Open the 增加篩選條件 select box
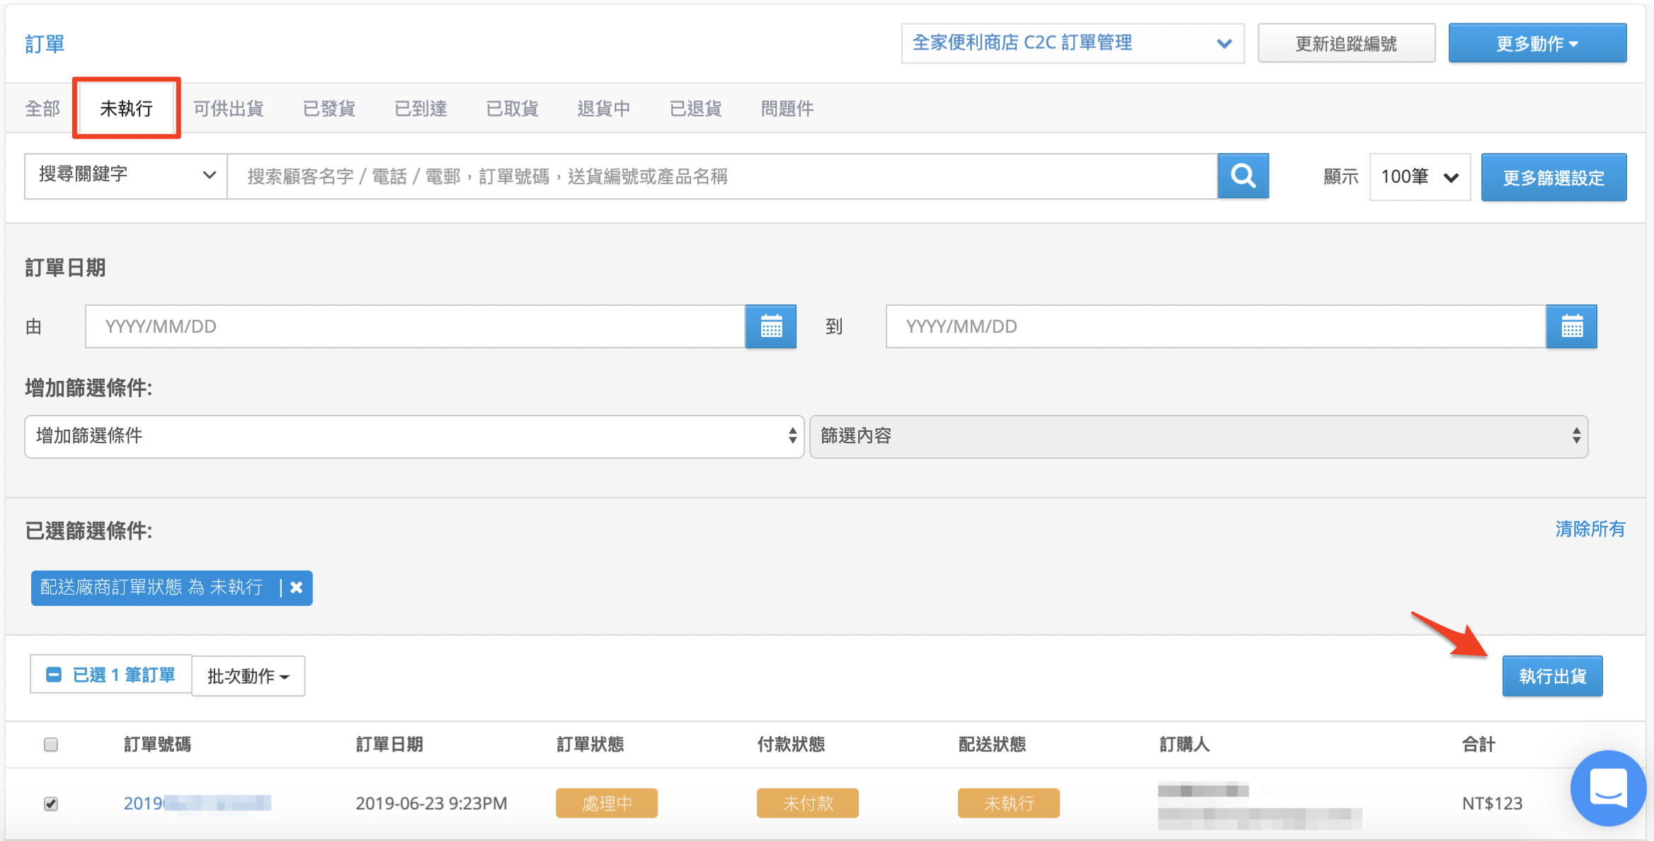 point(414,436)
